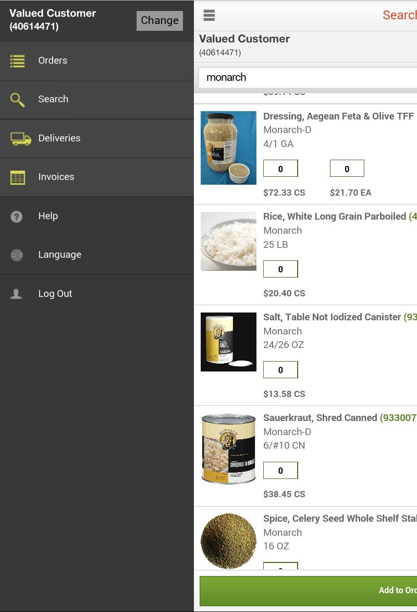Click the $72.33 CS price
This screenshot has width=417, height=612.
(x=284, y=193)
